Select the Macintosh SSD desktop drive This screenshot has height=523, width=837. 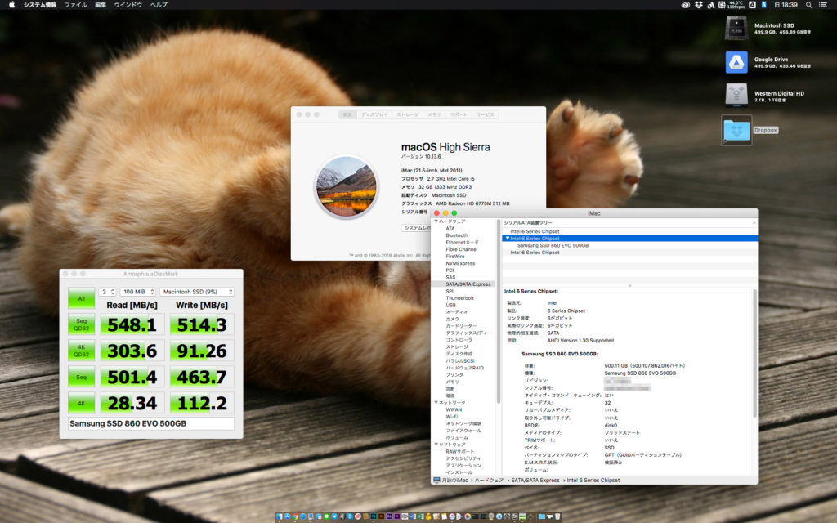(x=736, y=29)
